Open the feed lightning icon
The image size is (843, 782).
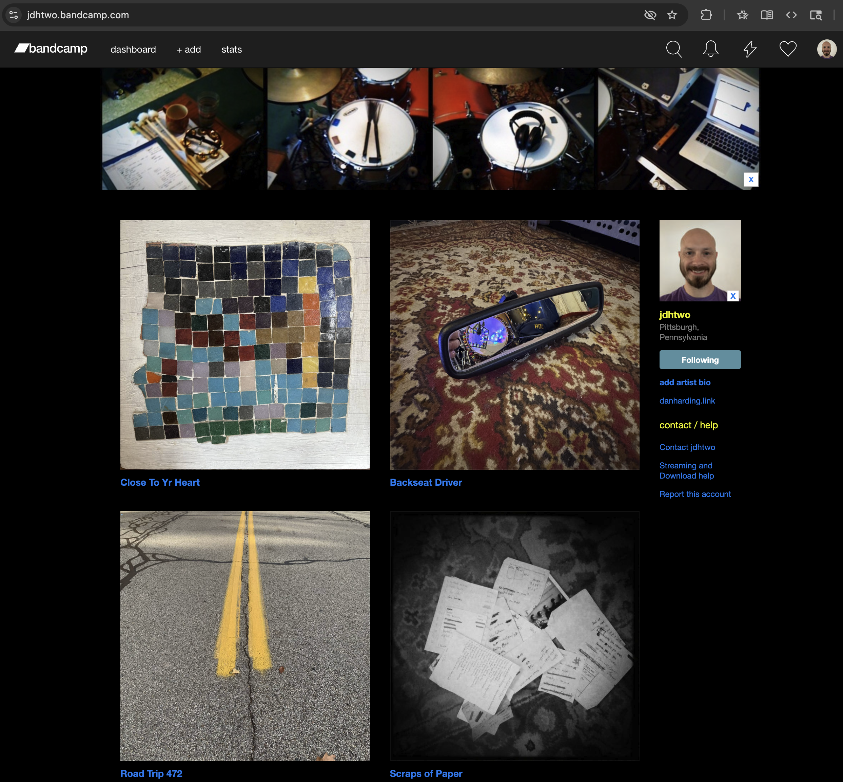tap(749, 49)
